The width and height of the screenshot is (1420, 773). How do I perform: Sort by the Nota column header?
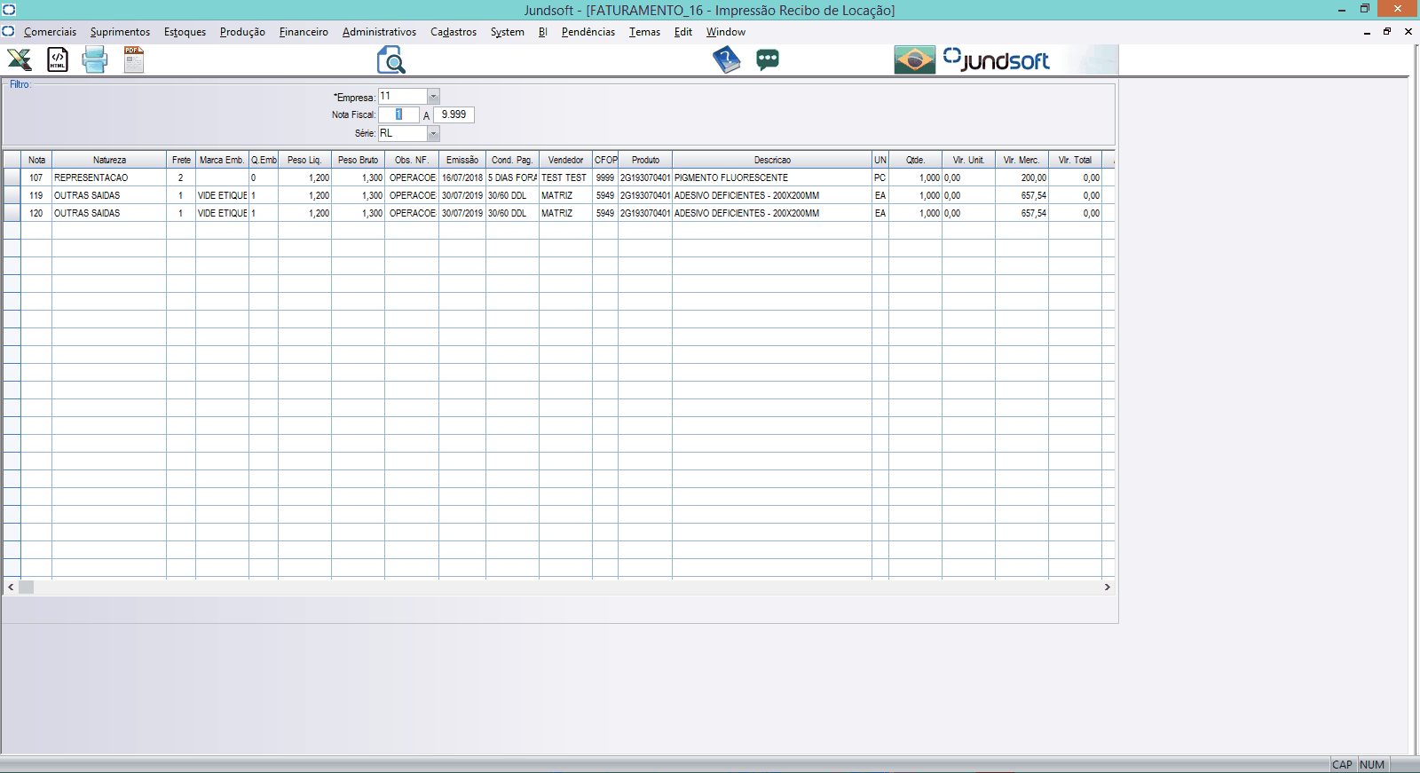[36, 160]
